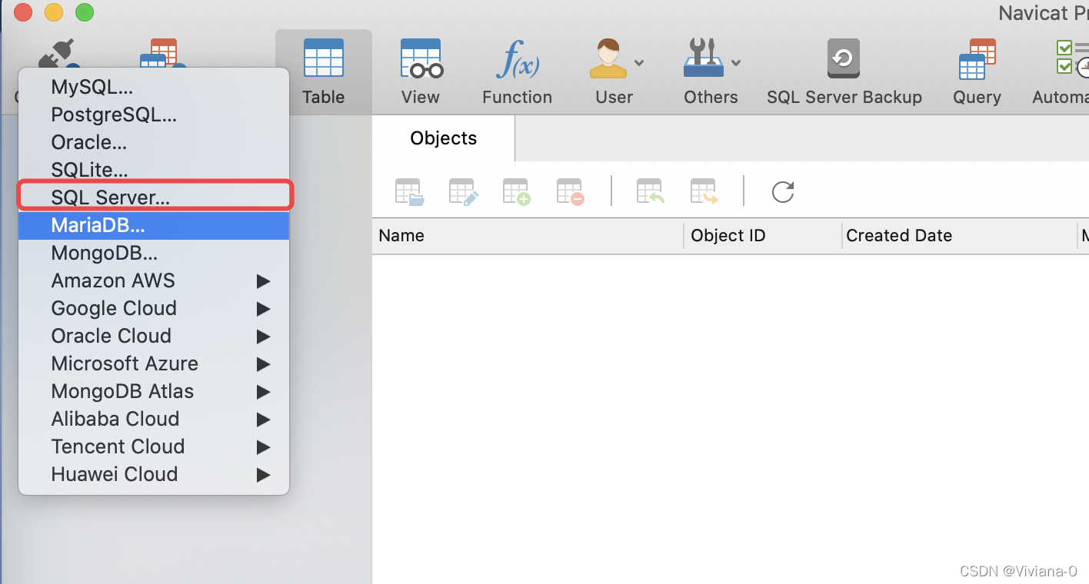The height and width of the screenshot is (584, 1089).
Task: Click the Export Wizard icon
Action: [704, 191]
